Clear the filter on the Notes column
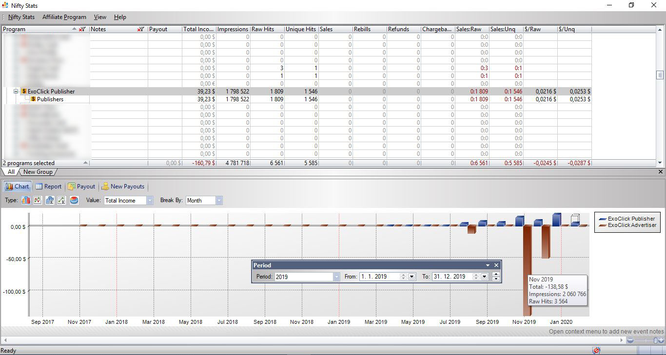This screenshot has width=666, height=355. 141,29
